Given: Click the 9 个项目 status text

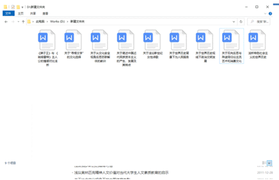Looking at the screenshot, I should 11,163.
